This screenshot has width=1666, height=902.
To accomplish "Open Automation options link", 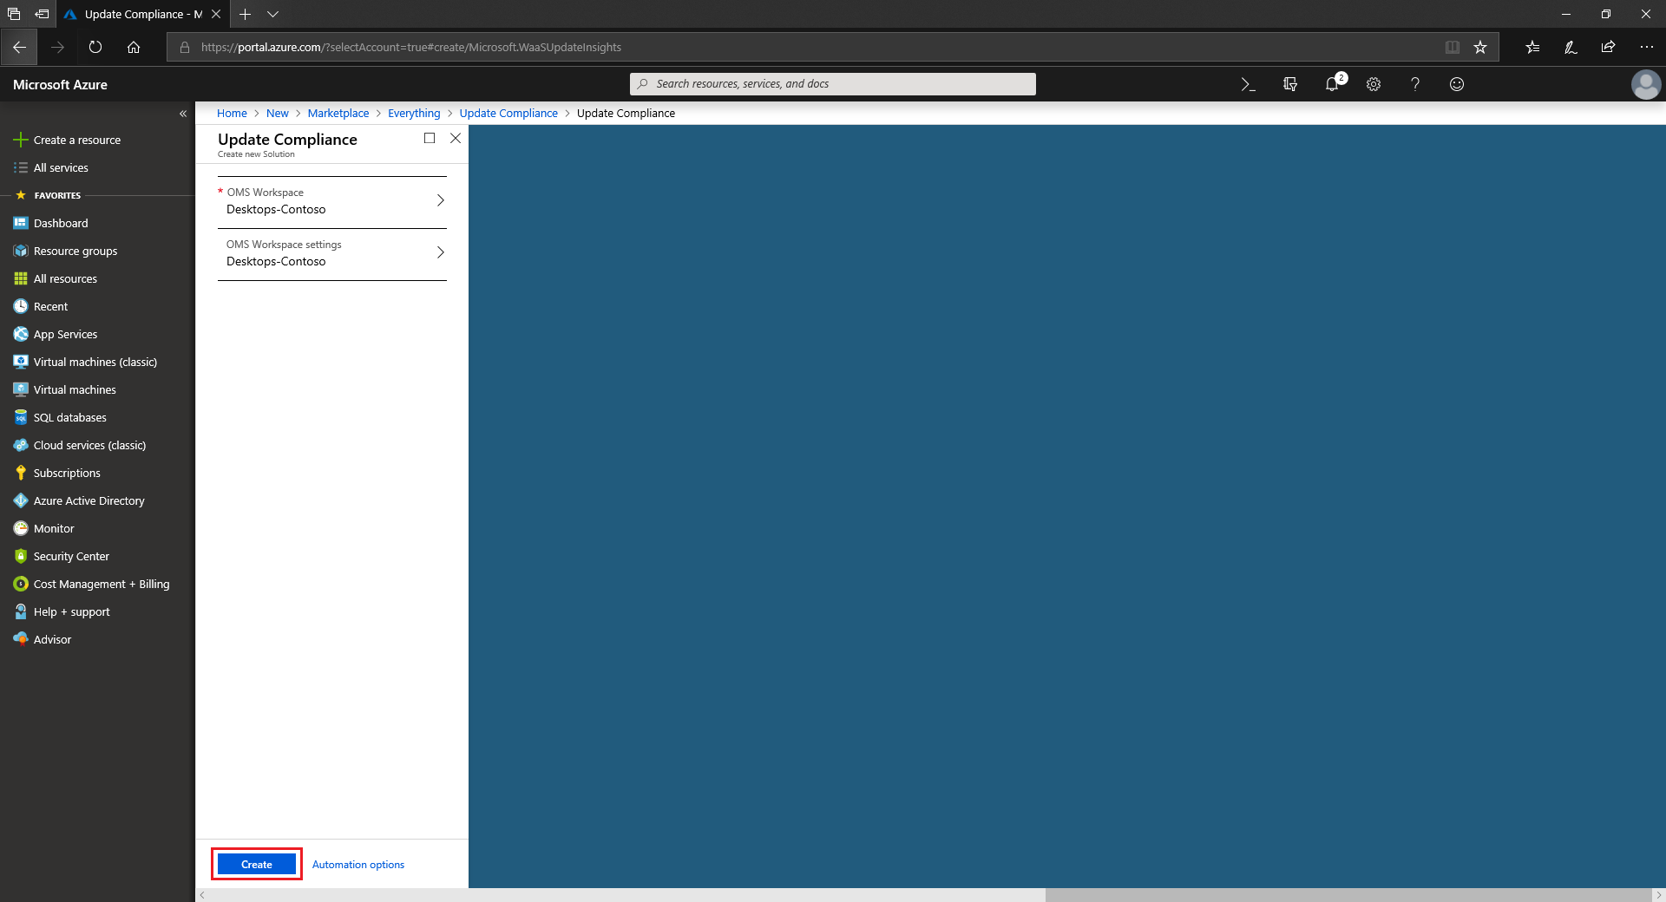I will [x=358, y=865].
